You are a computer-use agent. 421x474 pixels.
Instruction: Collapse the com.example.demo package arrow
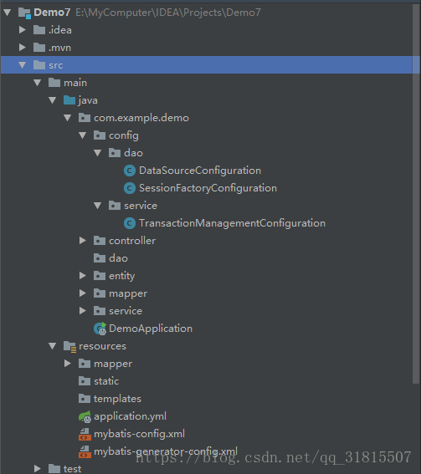pos(68,118)
